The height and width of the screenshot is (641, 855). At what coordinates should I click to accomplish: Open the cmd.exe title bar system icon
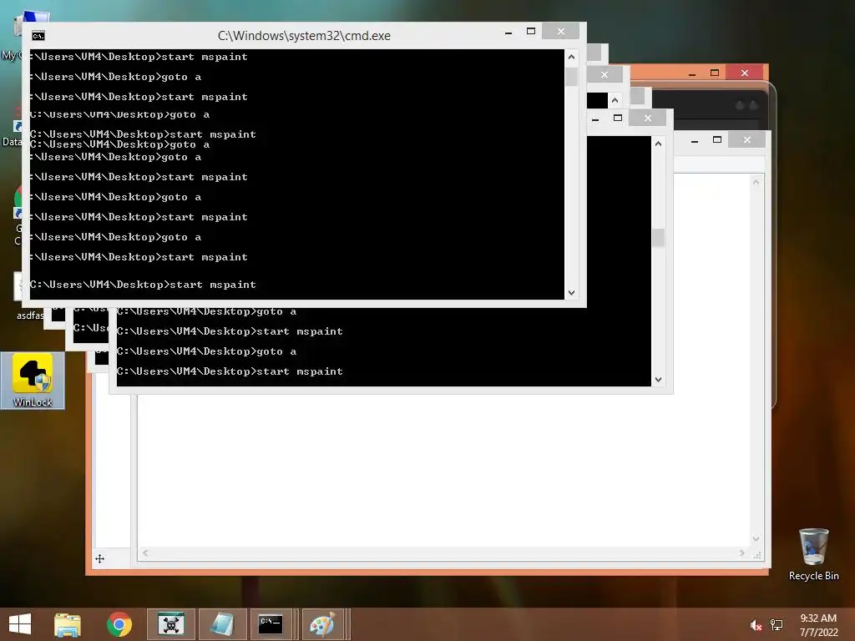38,36
